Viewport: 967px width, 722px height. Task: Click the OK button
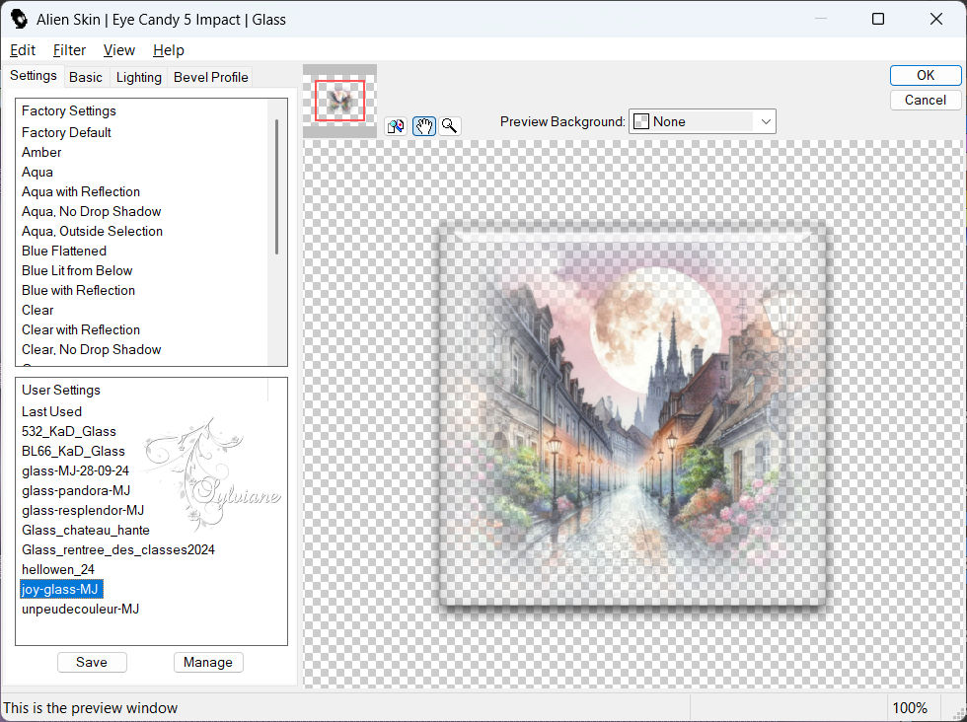926,75
